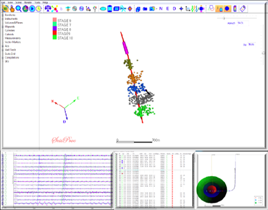Click the Dip value input field
The width and height of the screenshot is (268, 210).
pyautogui.click(x=252, y=44)
